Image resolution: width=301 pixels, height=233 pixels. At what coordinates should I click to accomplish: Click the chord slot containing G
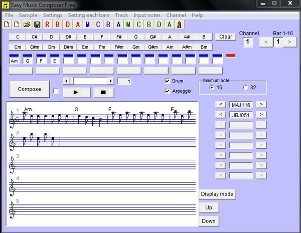tap(28, 61)
